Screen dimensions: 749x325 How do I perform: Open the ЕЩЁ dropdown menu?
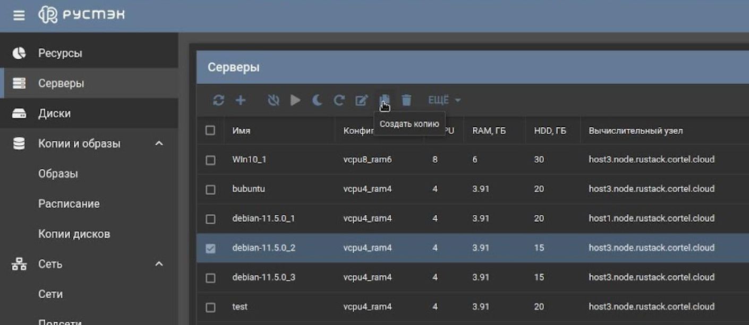click(x=444, y=100)
